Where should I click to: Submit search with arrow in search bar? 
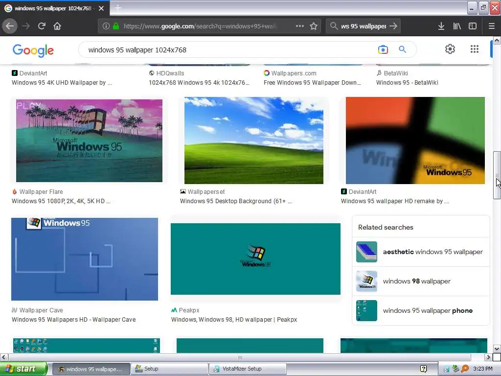(x=394, y=26)
